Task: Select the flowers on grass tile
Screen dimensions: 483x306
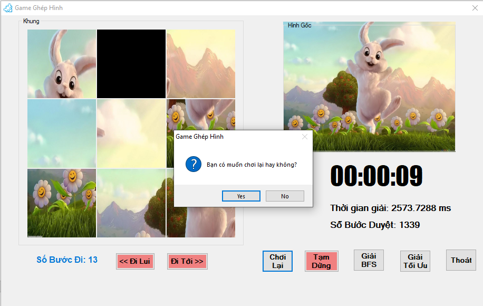Action: 62,203
